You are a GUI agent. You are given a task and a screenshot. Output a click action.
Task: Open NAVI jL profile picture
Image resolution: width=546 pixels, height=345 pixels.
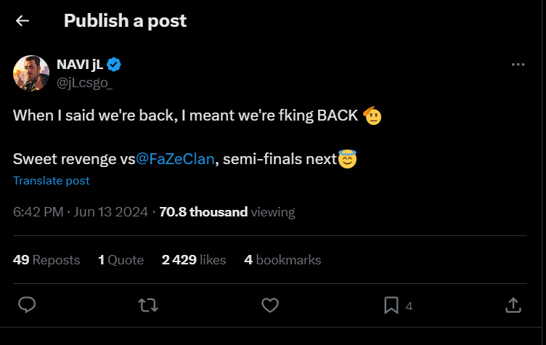31,73
